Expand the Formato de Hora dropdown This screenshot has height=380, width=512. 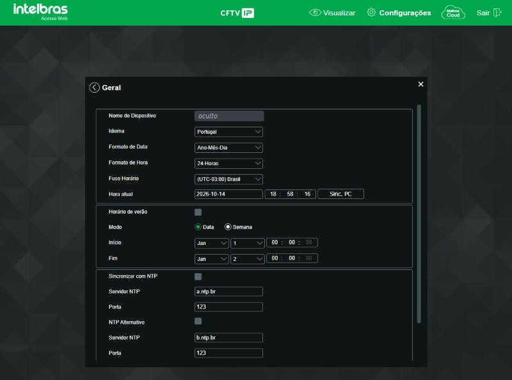(x=228, y=163)
